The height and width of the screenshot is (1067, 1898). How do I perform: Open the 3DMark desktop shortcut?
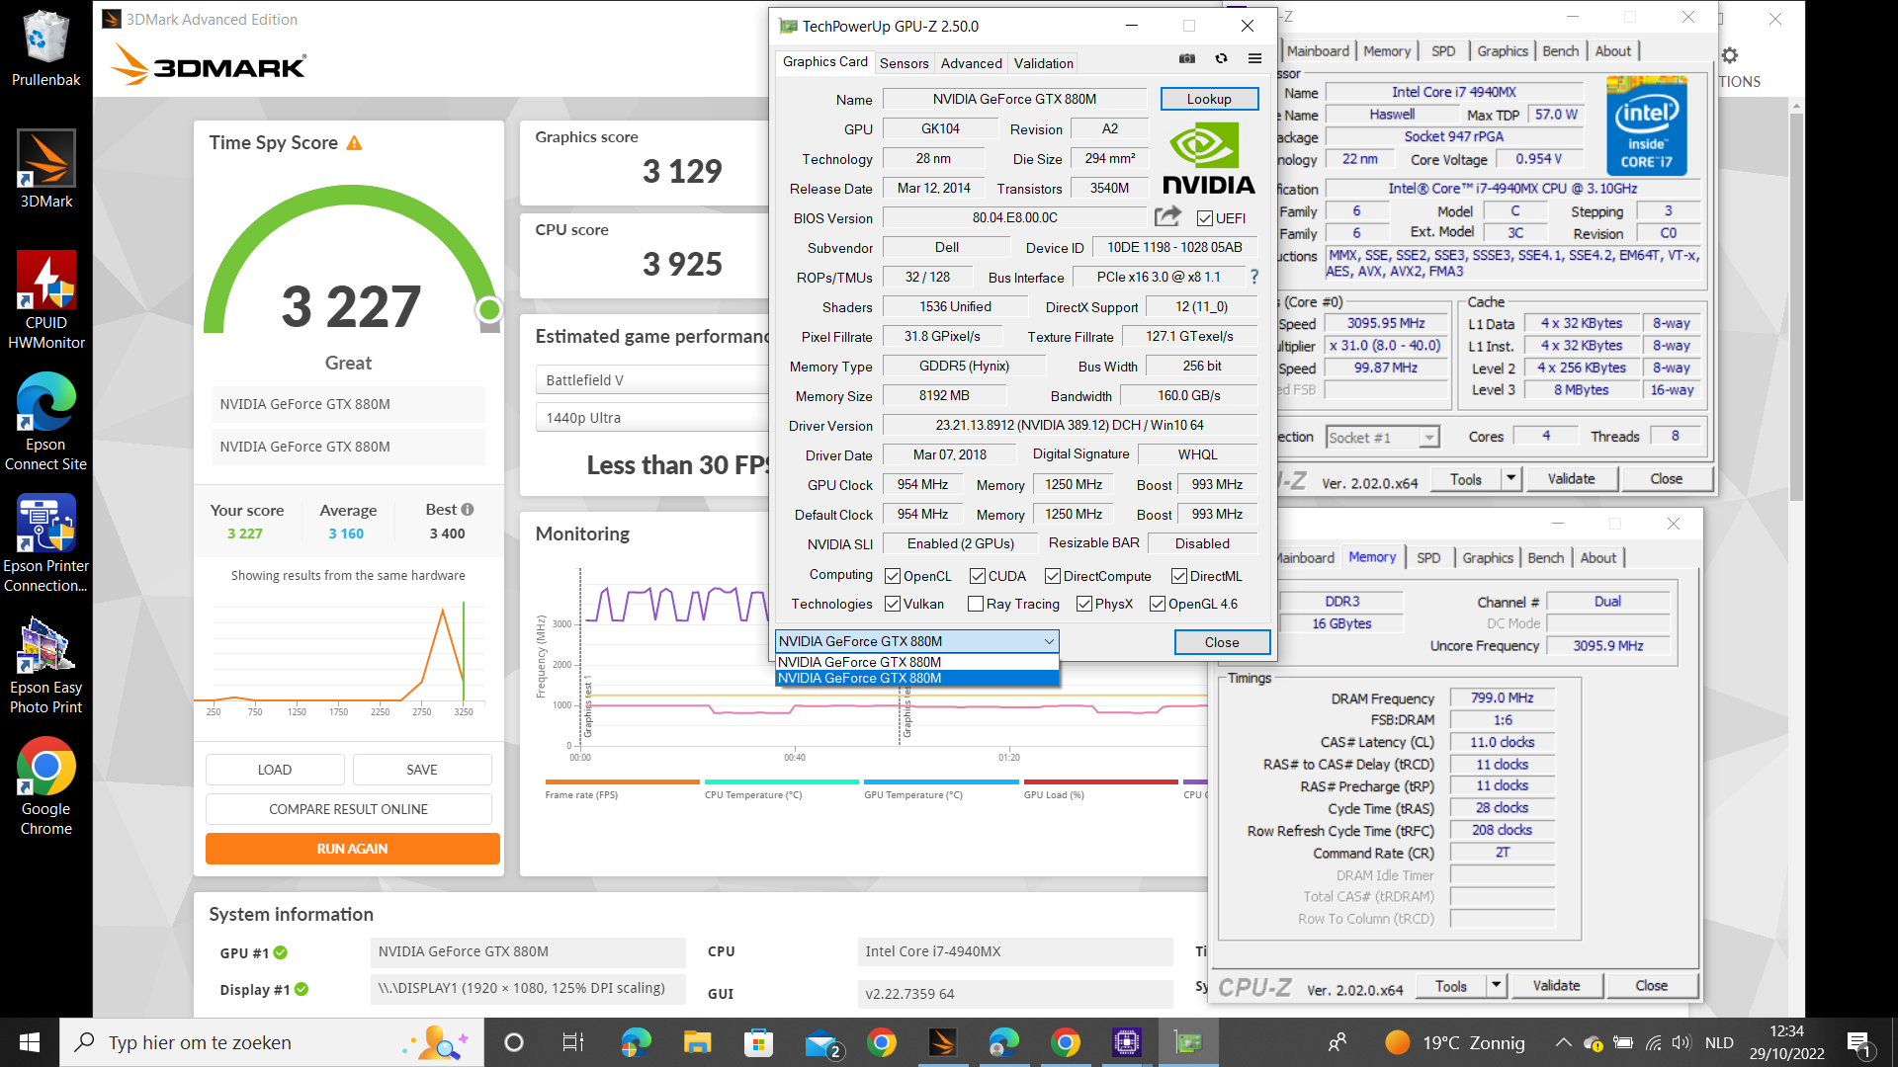(x=46, y=169)
